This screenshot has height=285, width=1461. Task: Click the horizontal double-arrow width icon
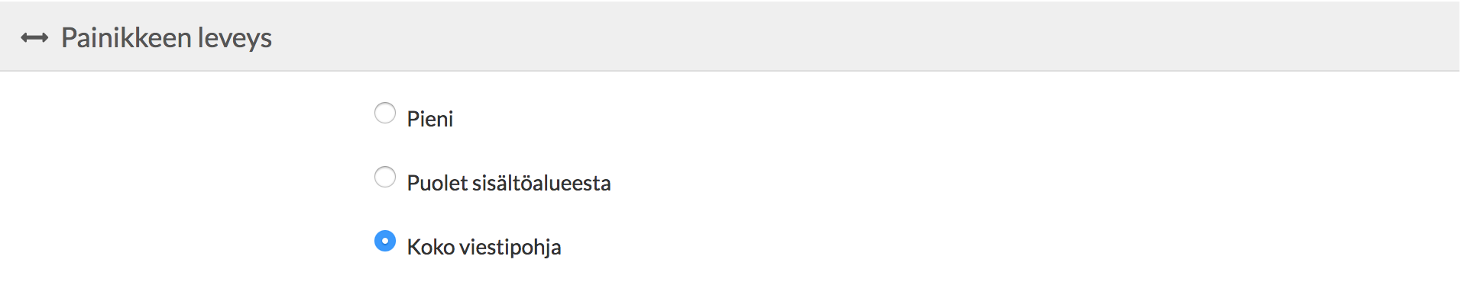[x=34, y=38]
